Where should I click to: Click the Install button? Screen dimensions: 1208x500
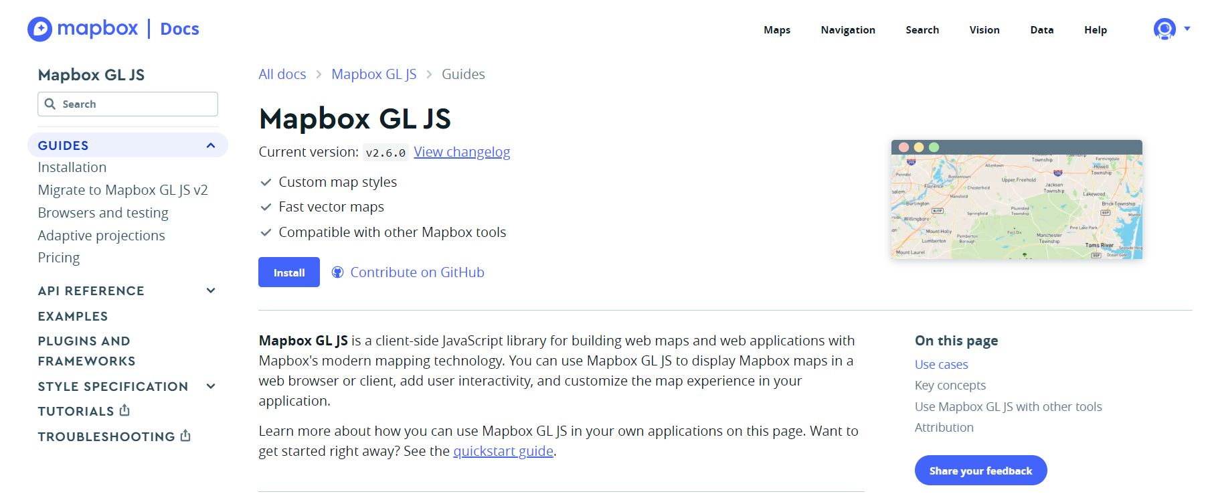(x=289, y=272)
